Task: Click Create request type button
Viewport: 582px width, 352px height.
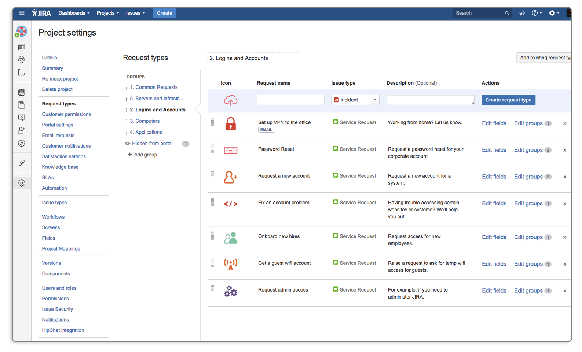Action: pyautogui.click(x=508, y=100)
